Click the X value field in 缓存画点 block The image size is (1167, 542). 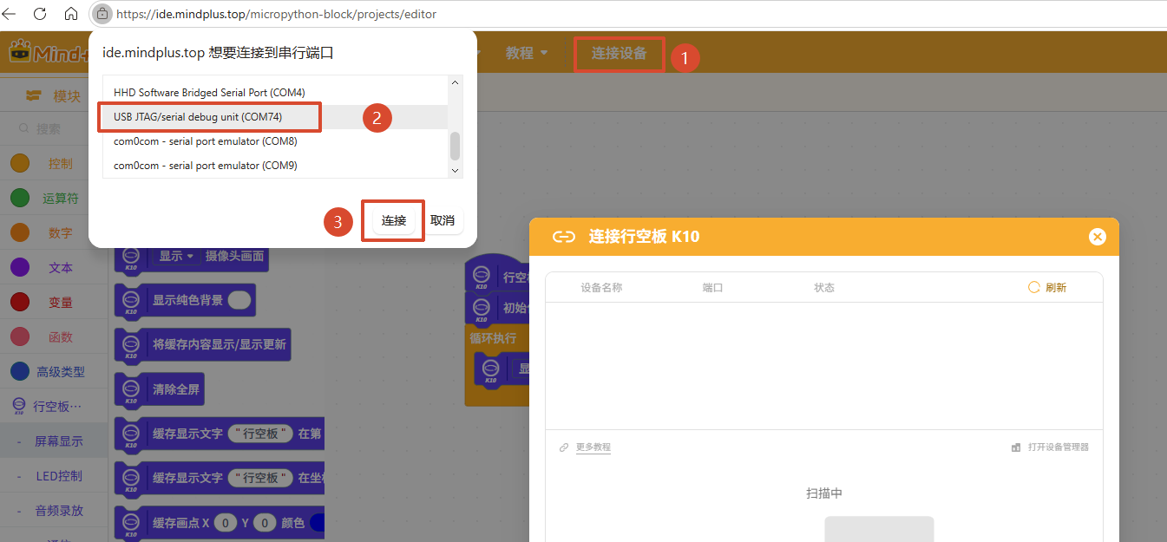point(225,523)
